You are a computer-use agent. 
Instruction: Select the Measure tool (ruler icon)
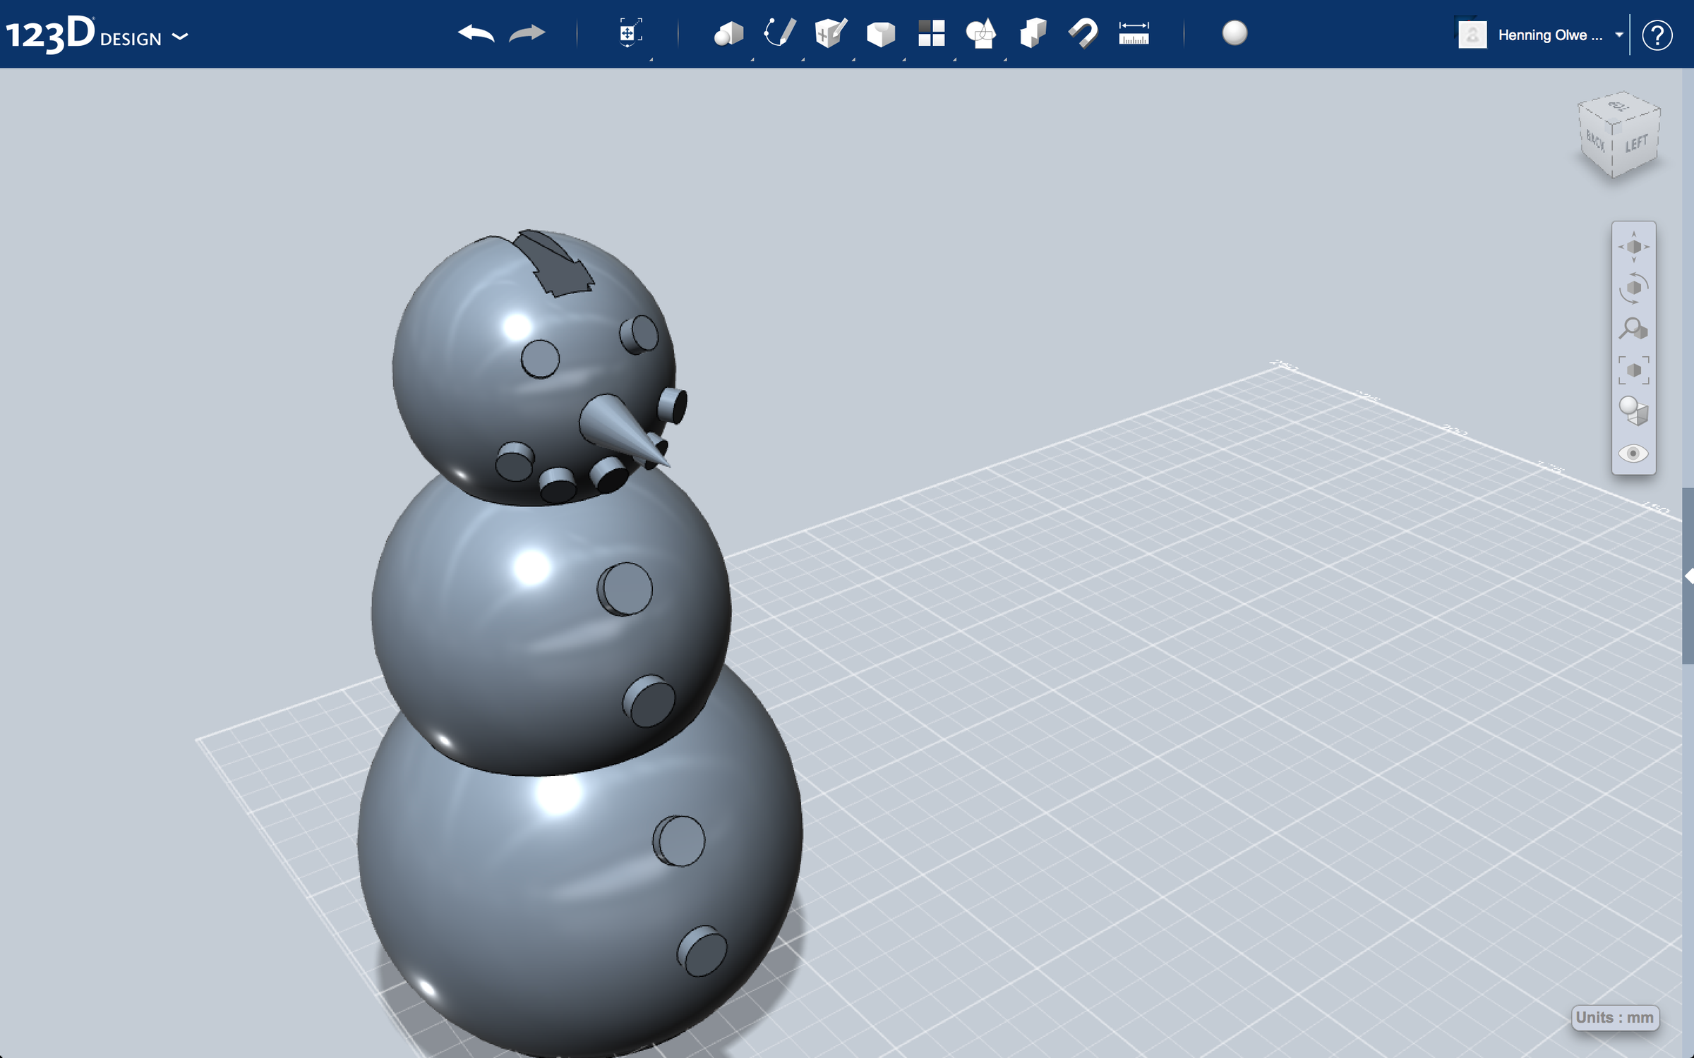tap(1134, 34)
